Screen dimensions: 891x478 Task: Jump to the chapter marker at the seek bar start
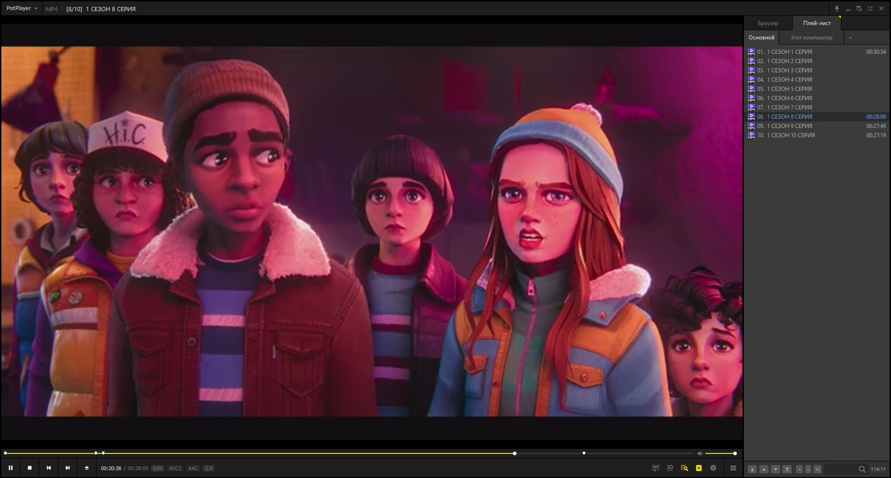tap(5, 453)
